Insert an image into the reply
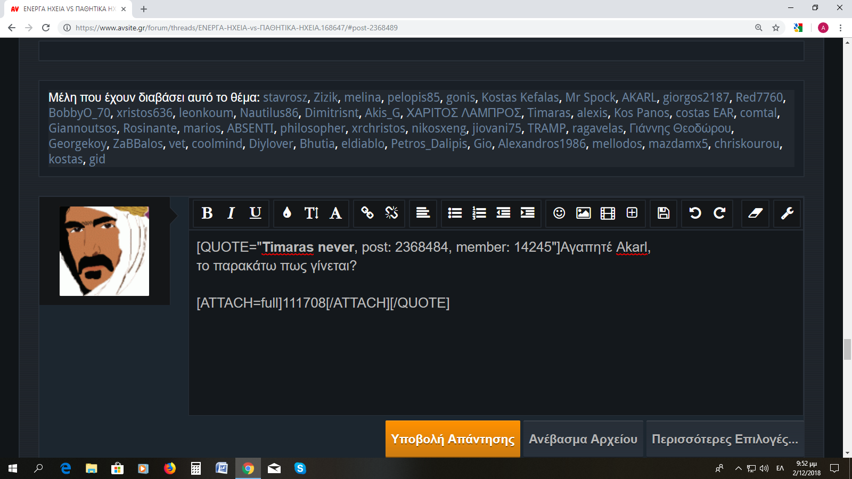This screenshot has height=479, width=852. pos(584,213)
